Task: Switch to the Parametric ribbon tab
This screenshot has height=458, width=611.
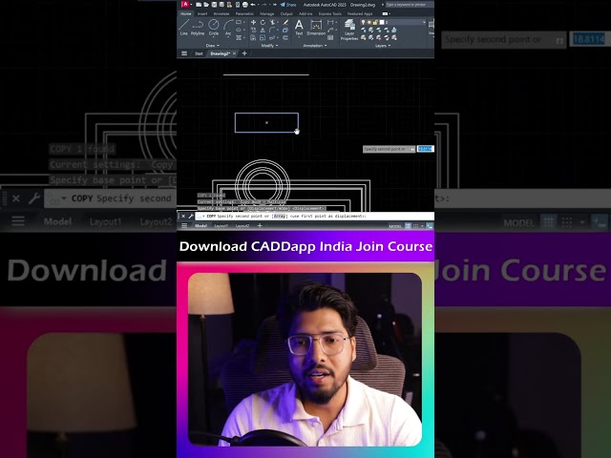Action: [244, 13]
